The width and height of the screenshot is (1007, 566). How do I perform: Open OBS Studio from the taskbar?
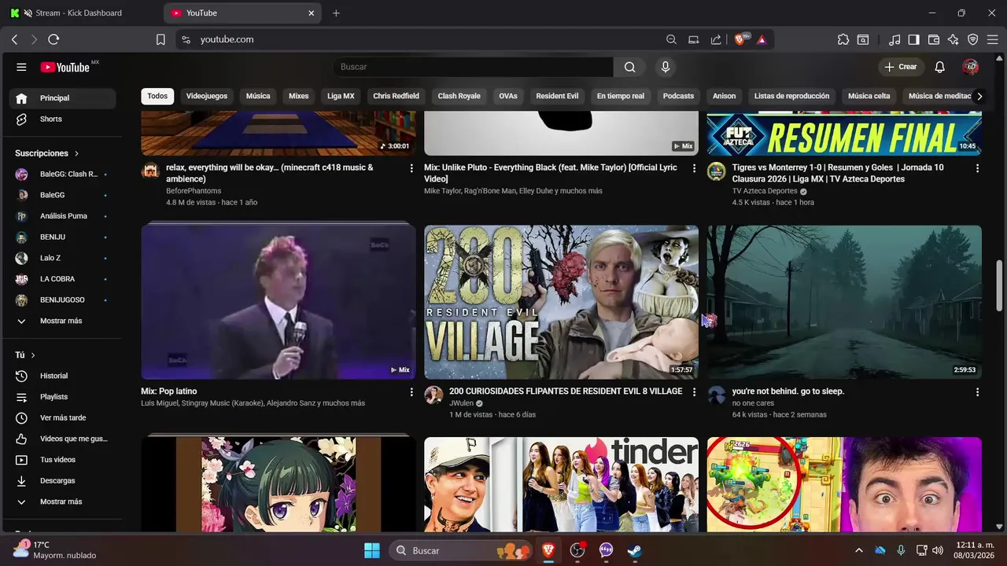point(577,550)
